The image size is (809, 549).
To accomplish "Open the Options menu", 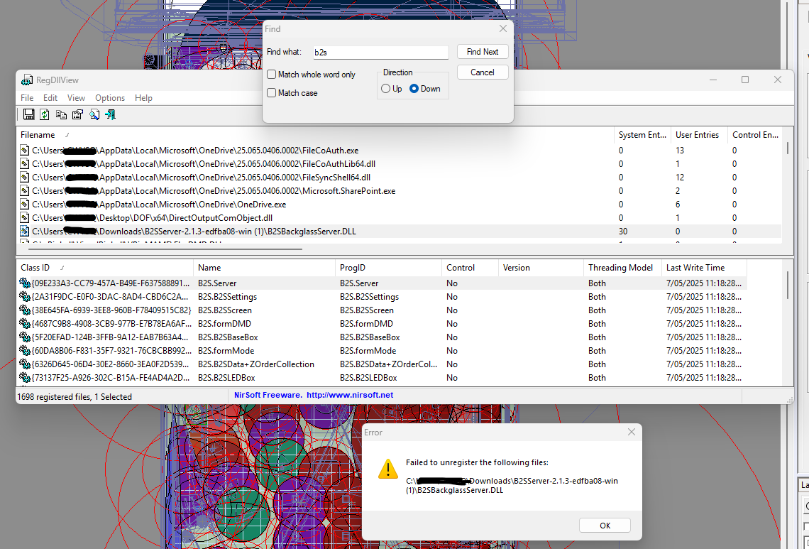I will [110, 98].
